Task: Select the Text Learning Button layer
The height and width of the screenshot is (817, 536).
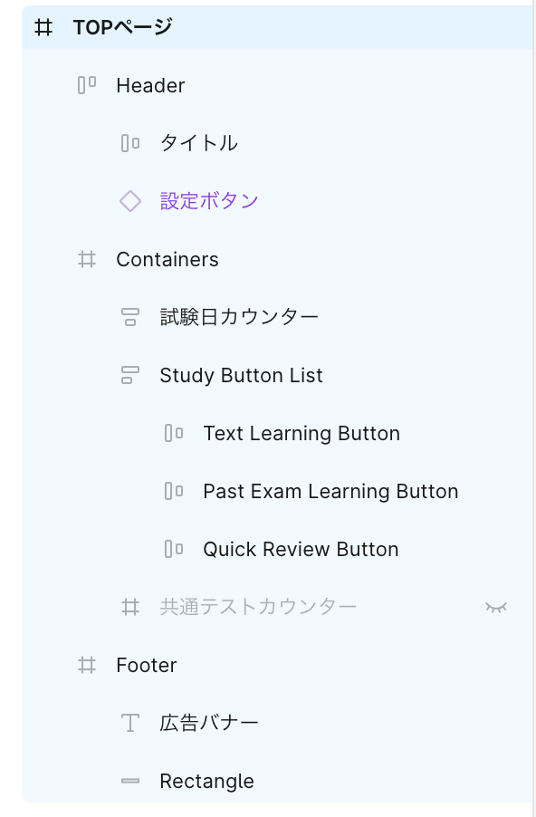Action: click(301, 434)
